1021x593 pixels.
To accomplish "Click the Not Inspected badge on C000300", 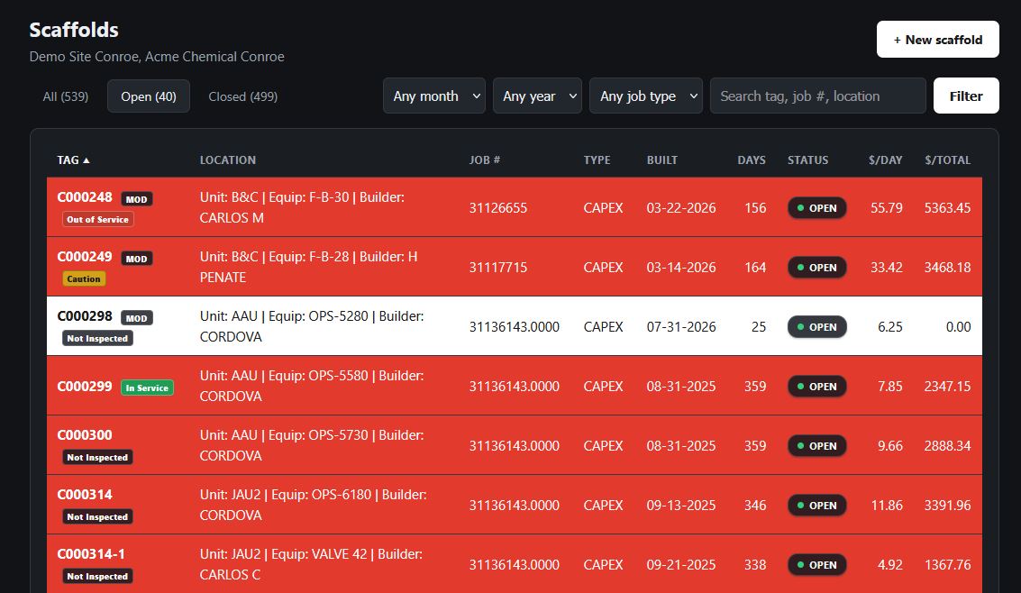I will click(97, 458).
